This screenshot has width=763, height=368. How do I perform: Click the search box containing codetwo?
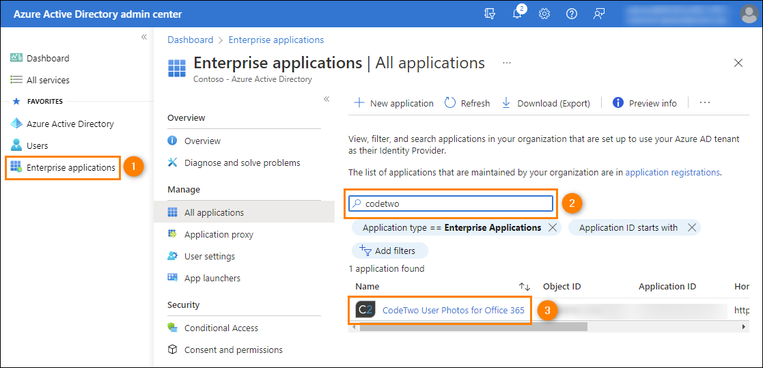pyautogui.click(x=451, y=203)
